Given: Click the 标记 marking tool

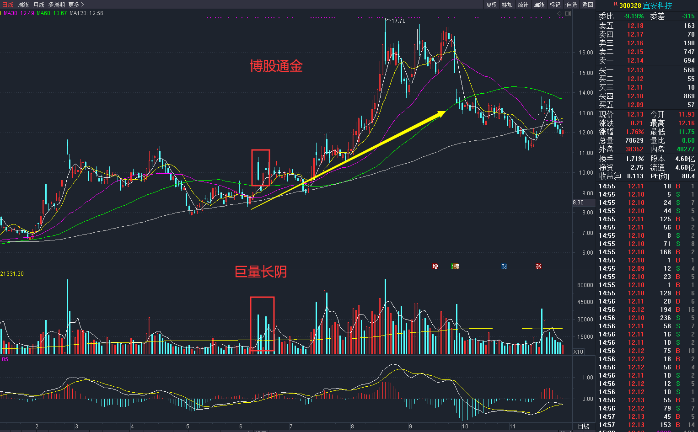Looking at the screenshot, I should point(555,5).
